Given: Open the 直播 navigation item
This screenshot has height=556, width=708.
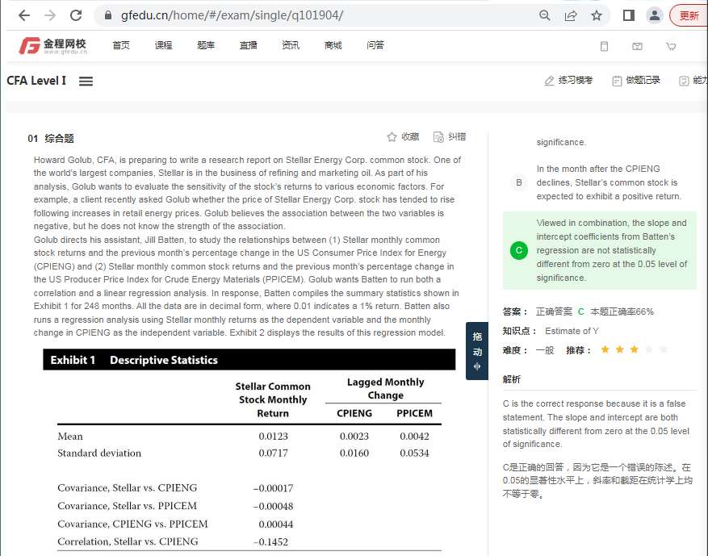Looking at the screenshot, I should pyautogui.click(x=249, y=45).
